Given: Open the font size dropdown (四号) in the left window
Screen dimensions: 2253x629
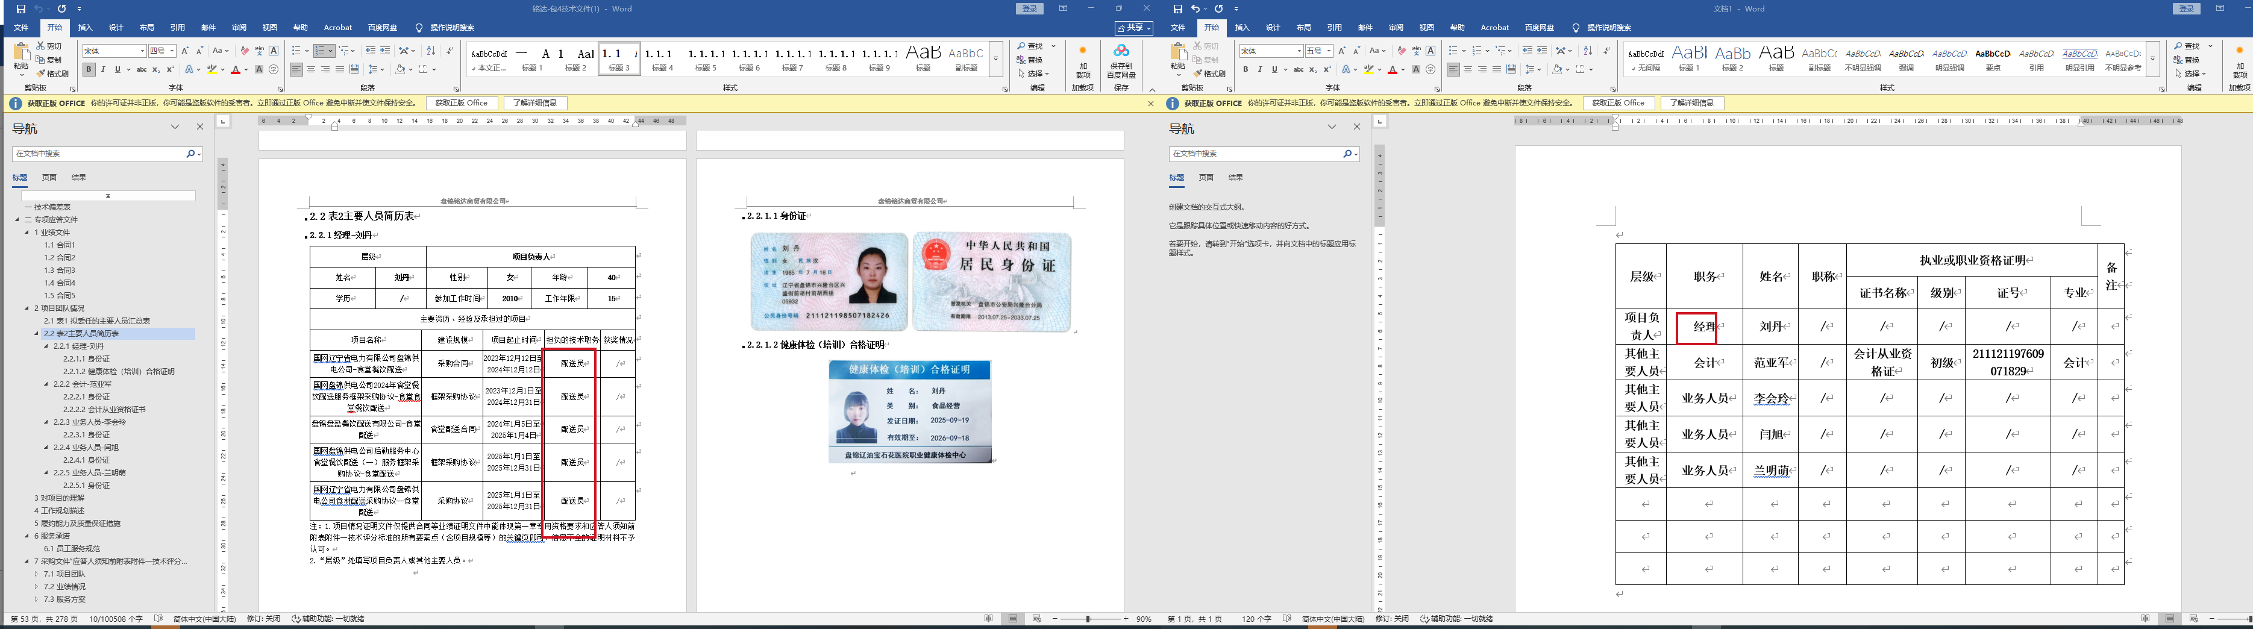Looking at the screenshot, I should (x=172, y=51).
